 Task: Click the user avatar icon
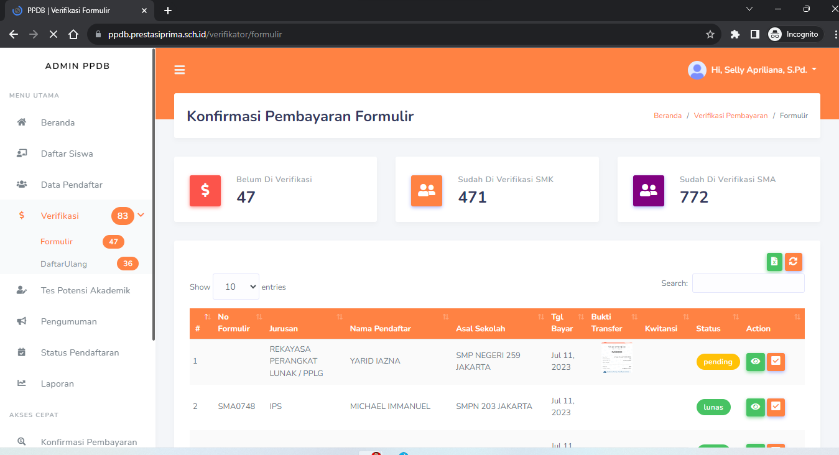point(697,70)
